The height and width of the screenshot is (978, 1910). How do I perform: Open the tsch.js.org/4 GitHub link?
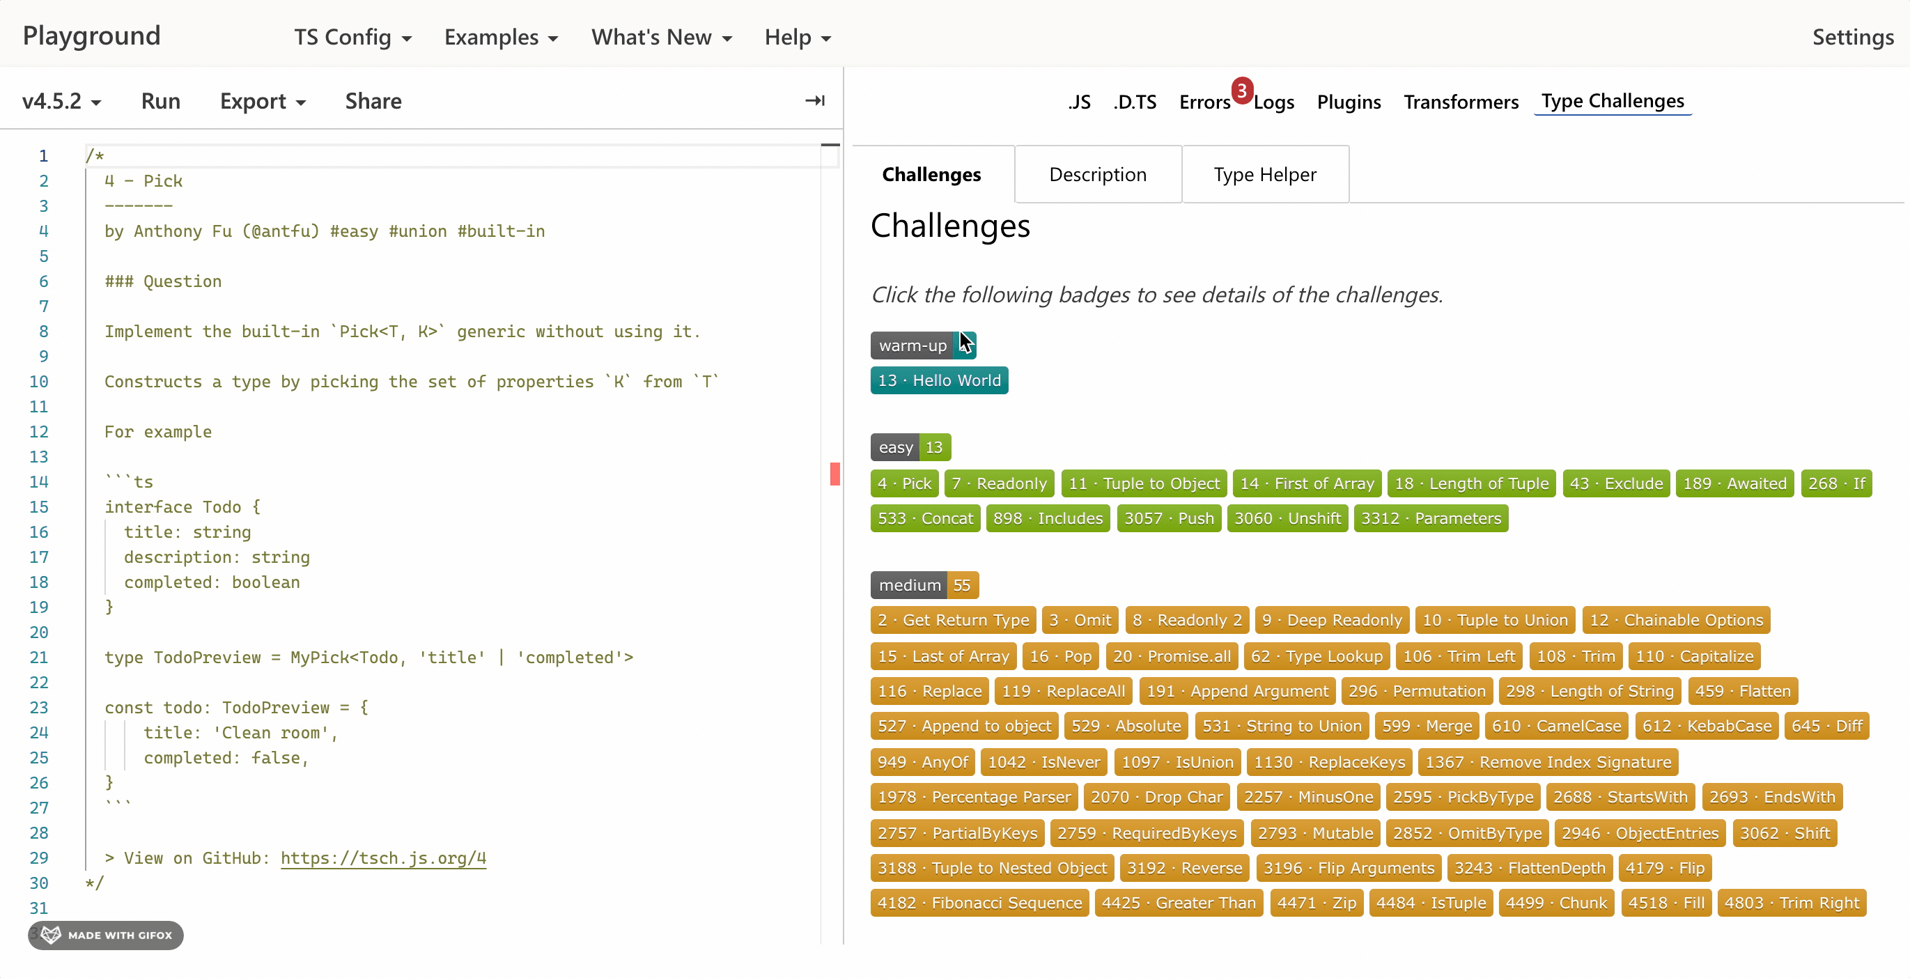coord(382,858)
